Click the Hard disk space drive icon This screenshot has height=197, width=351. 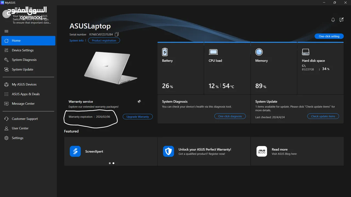[306, 52]
